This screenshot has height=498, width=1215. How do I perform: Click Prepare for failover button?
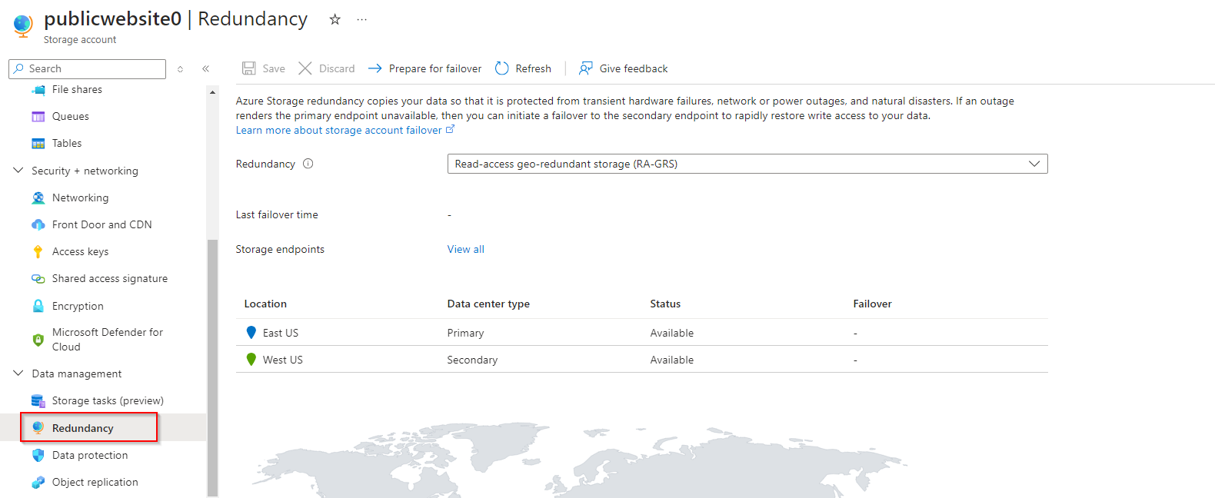[425, 68]
